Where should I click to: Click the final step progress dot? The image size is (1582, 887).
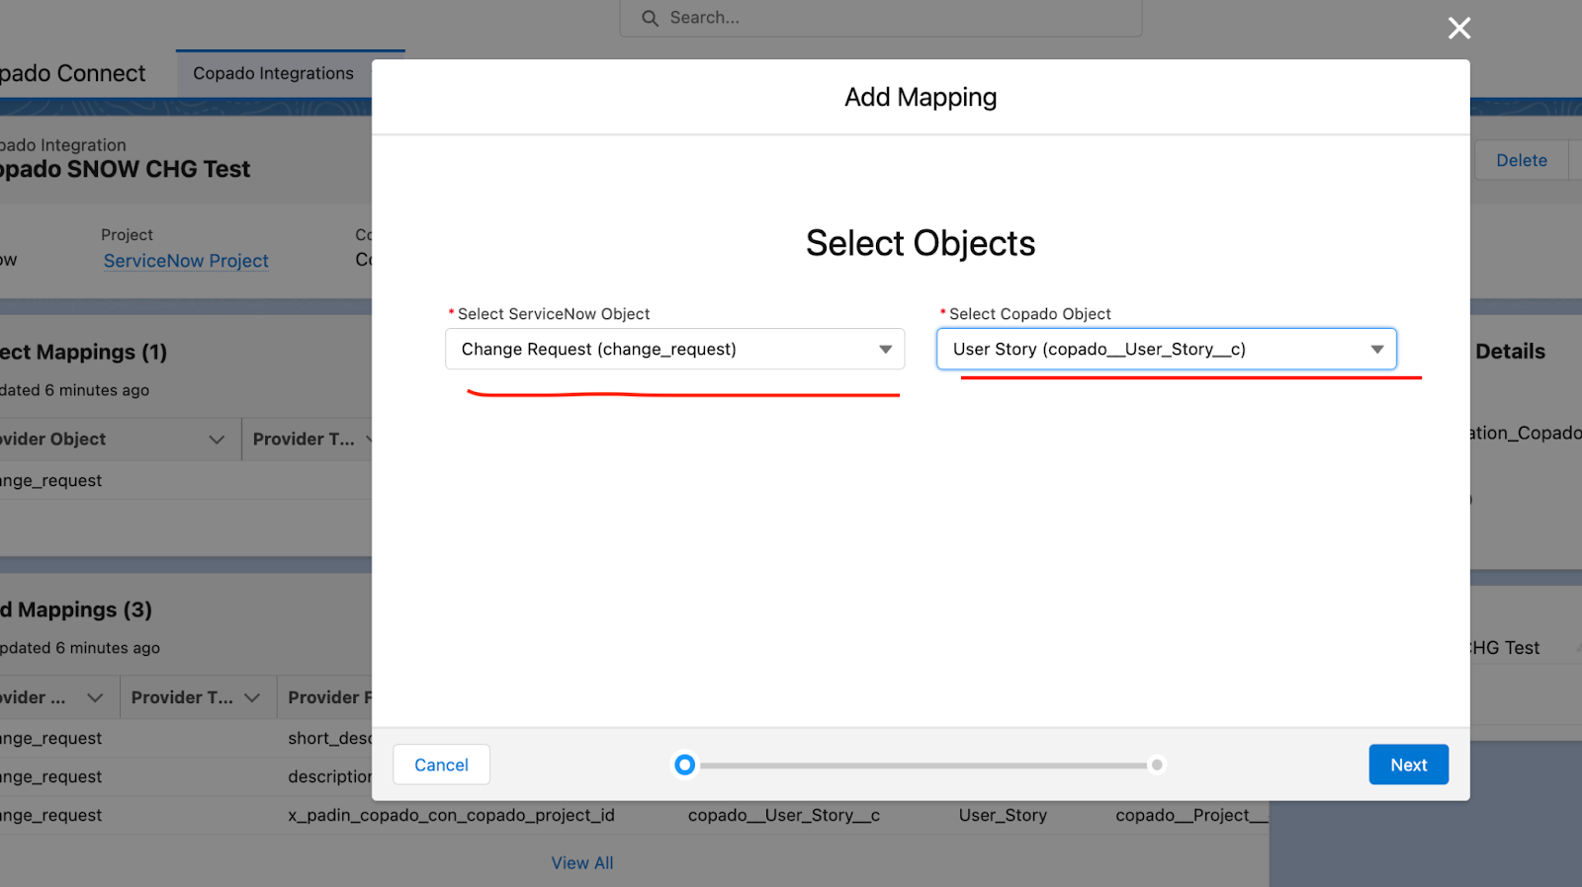(1157, 765)
